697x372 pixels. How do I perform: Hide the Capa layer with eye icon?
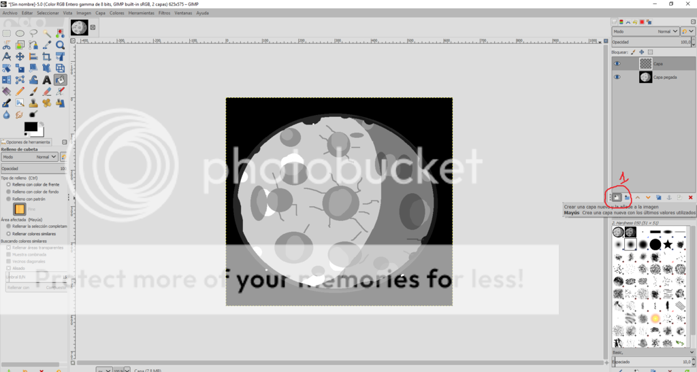[x=617, y=63]
